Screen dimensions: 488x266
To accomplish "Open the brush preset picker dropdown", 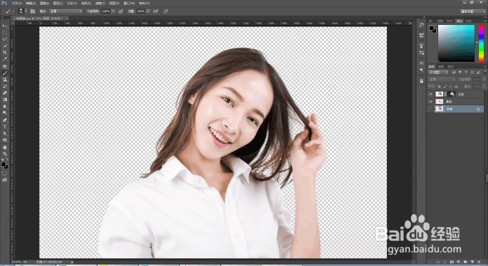I will point(26,11).
